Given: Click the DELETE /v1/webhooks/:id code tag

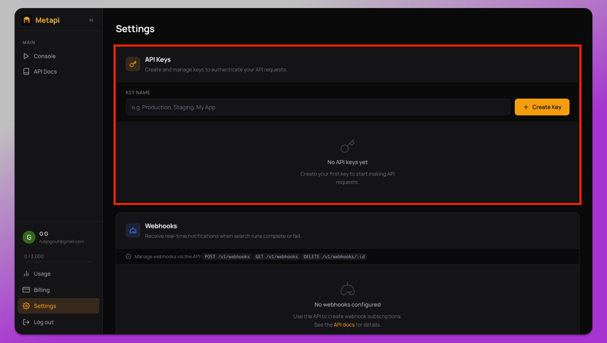Looking at the screenshot, I should (x=334, y=257).
